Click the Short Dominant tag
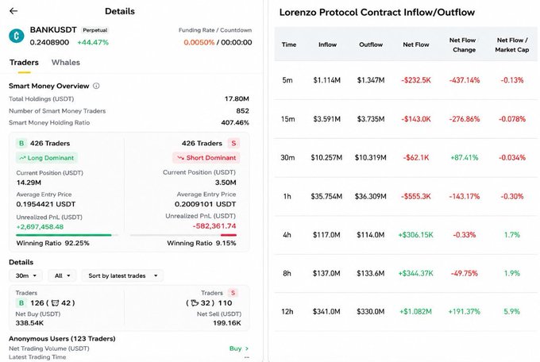540x362 pixels. [x=206, y=158]
